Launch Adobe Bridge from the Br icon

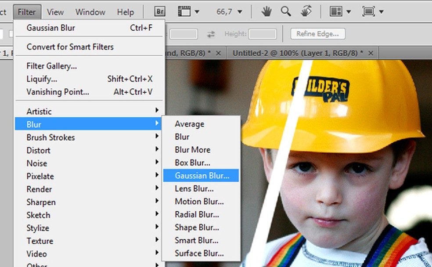(160, 11)
